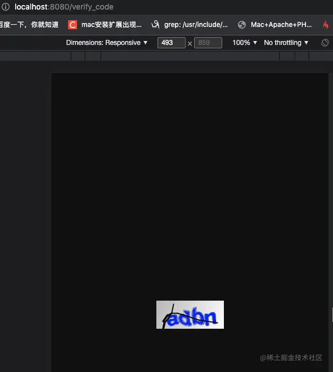
Task: Select the localhost:8080/verify_code URL text
Action: (x=64, y=7)
